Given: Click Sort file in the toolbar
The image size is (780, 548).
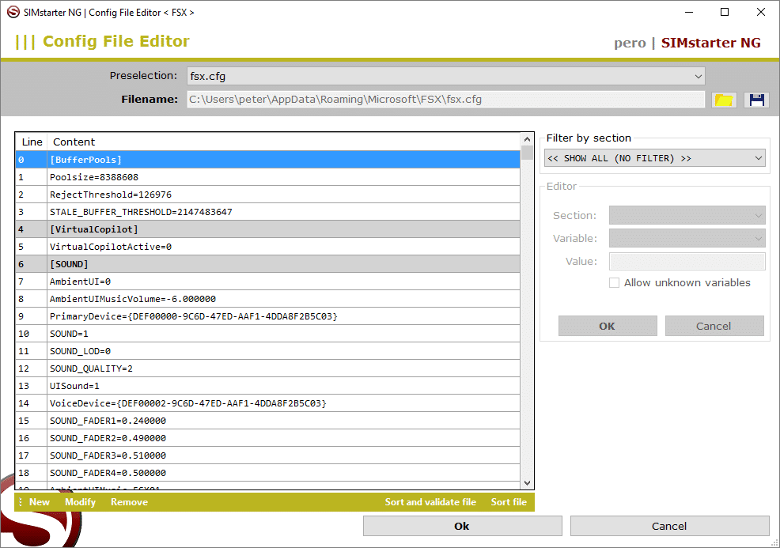Looking at the screenshot, I should click(509, 502).
